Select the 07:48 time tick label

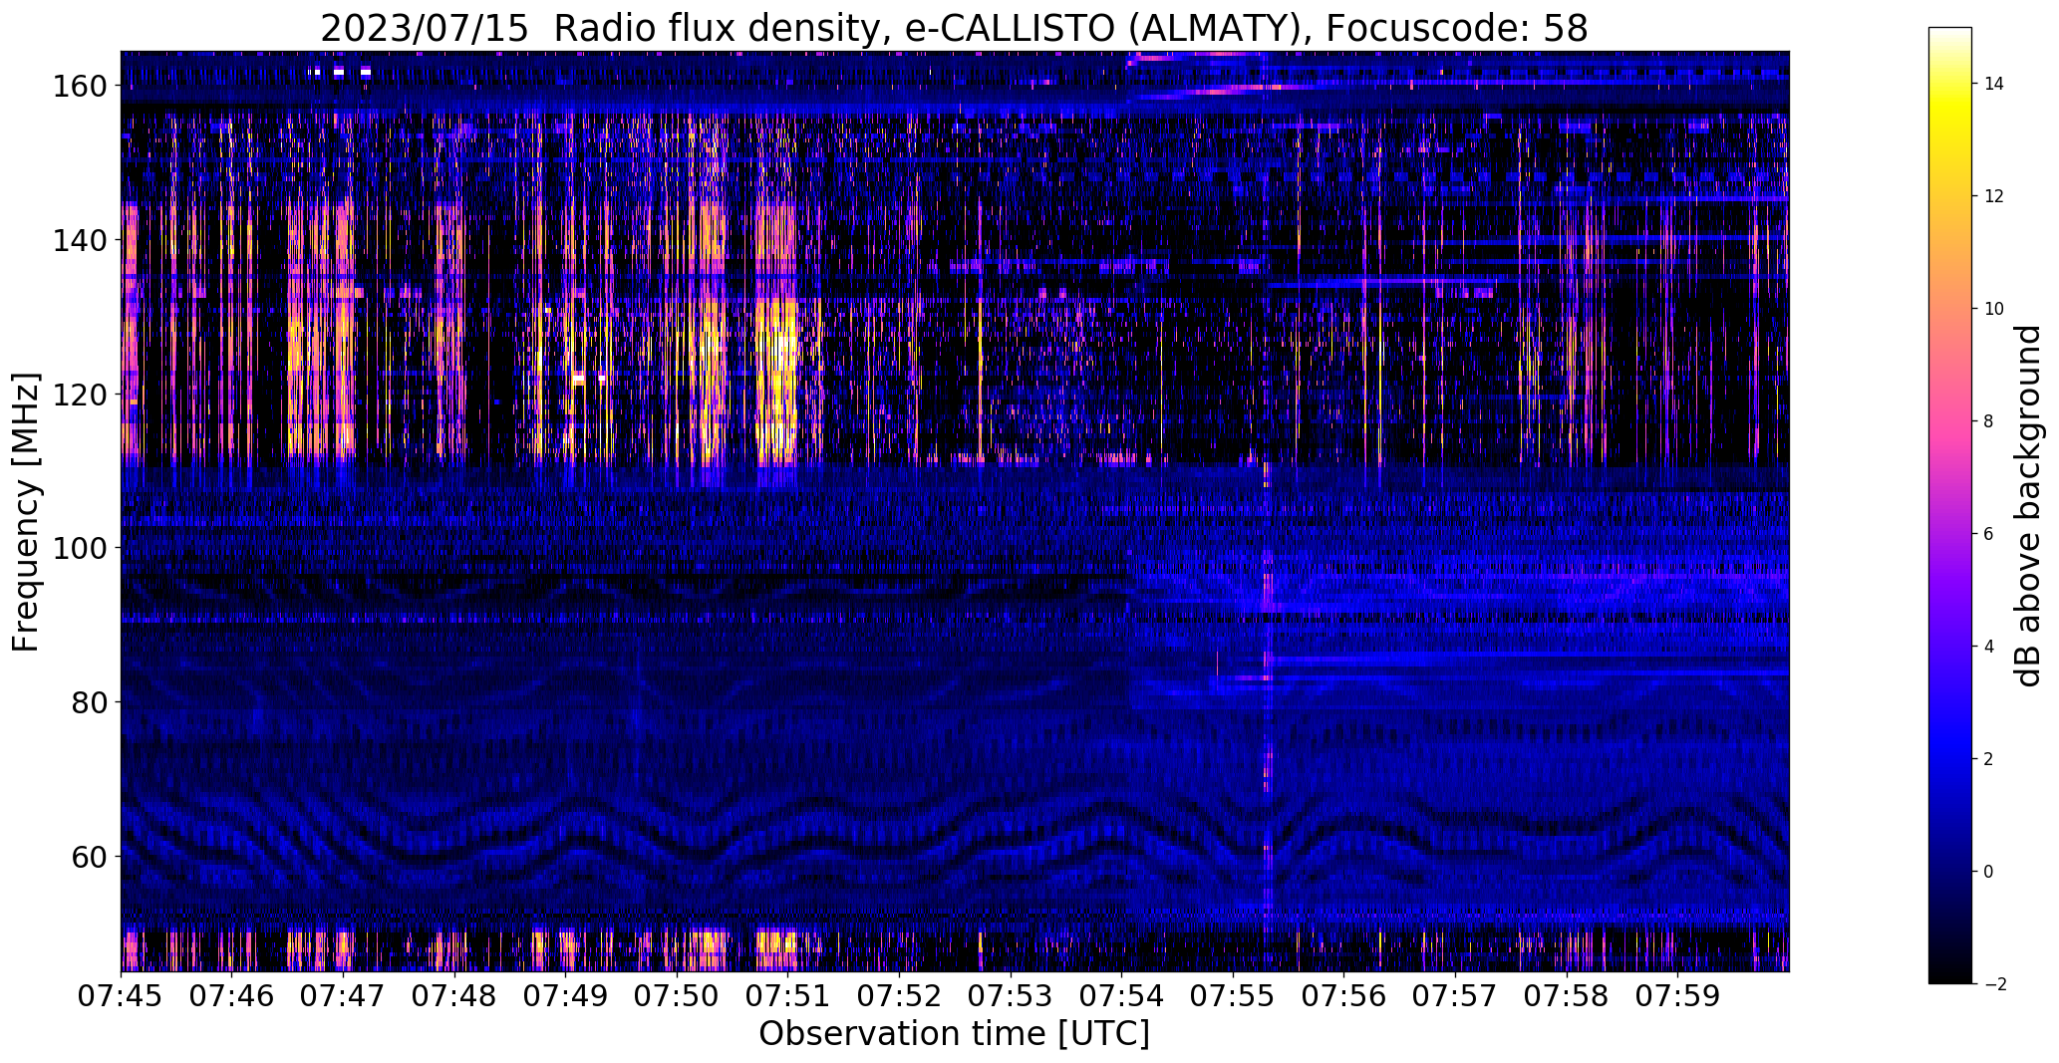click(x=454, y=996)
